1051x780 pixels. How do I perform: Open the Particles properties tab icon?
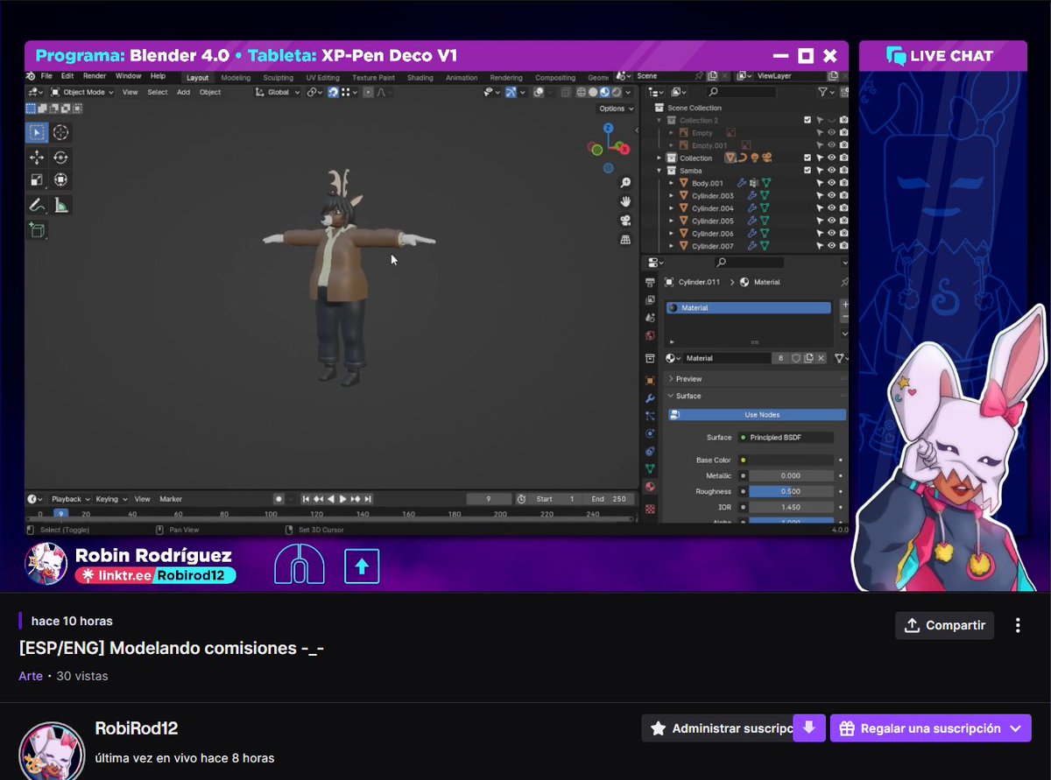pyautogui.click(x=650, y=416)
